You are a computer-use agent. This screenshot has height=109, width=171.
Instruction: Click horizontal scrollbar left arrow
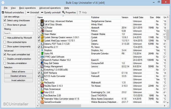[x=38, y=106]
